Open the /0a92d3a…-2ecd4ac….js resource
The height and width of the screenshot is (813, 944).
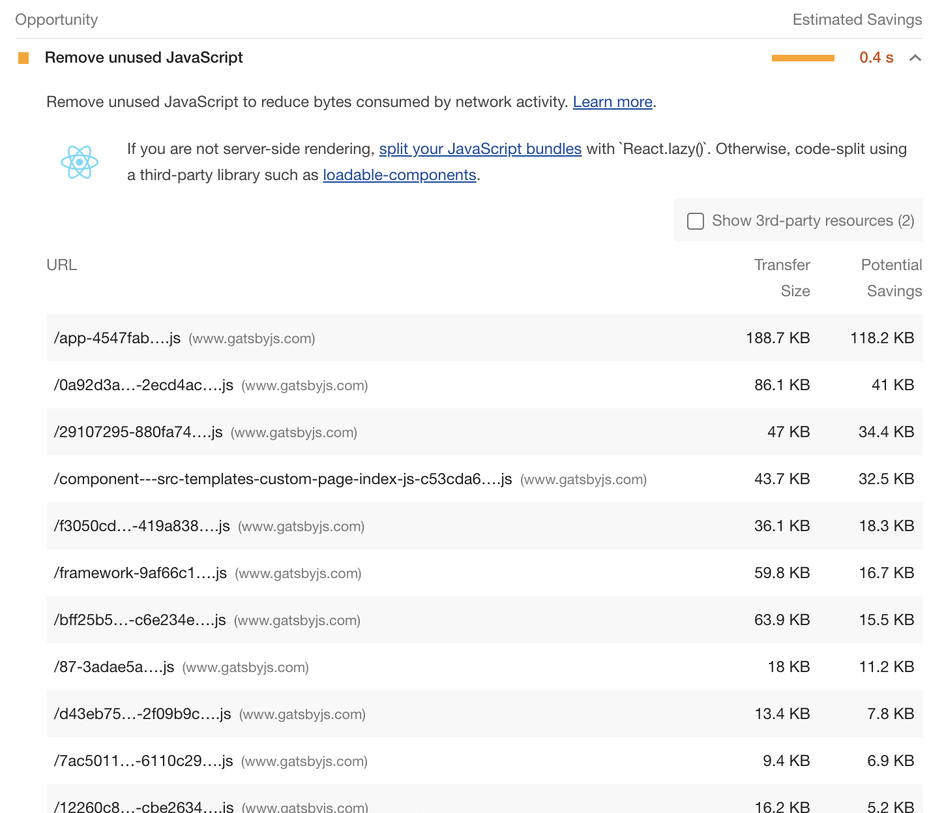[x=143, y=385]
